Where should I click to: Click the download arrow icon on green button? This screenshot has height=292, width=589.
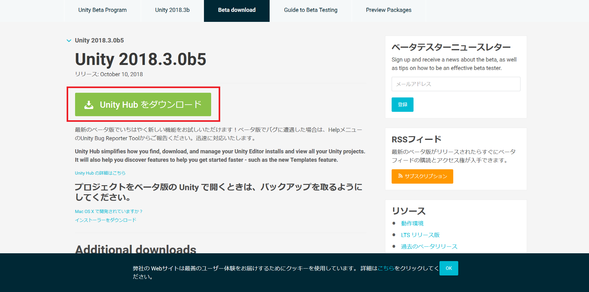tap(89, 105)
